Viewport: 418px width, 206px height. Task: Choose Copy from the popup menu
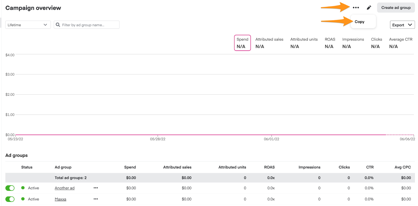pyautogui.click(x=359, y=22)
